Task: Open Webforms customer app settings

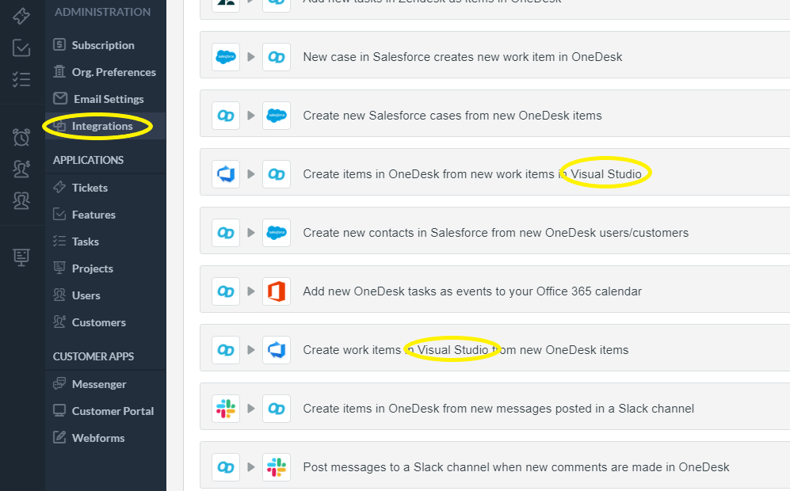Action: point(97,438)
